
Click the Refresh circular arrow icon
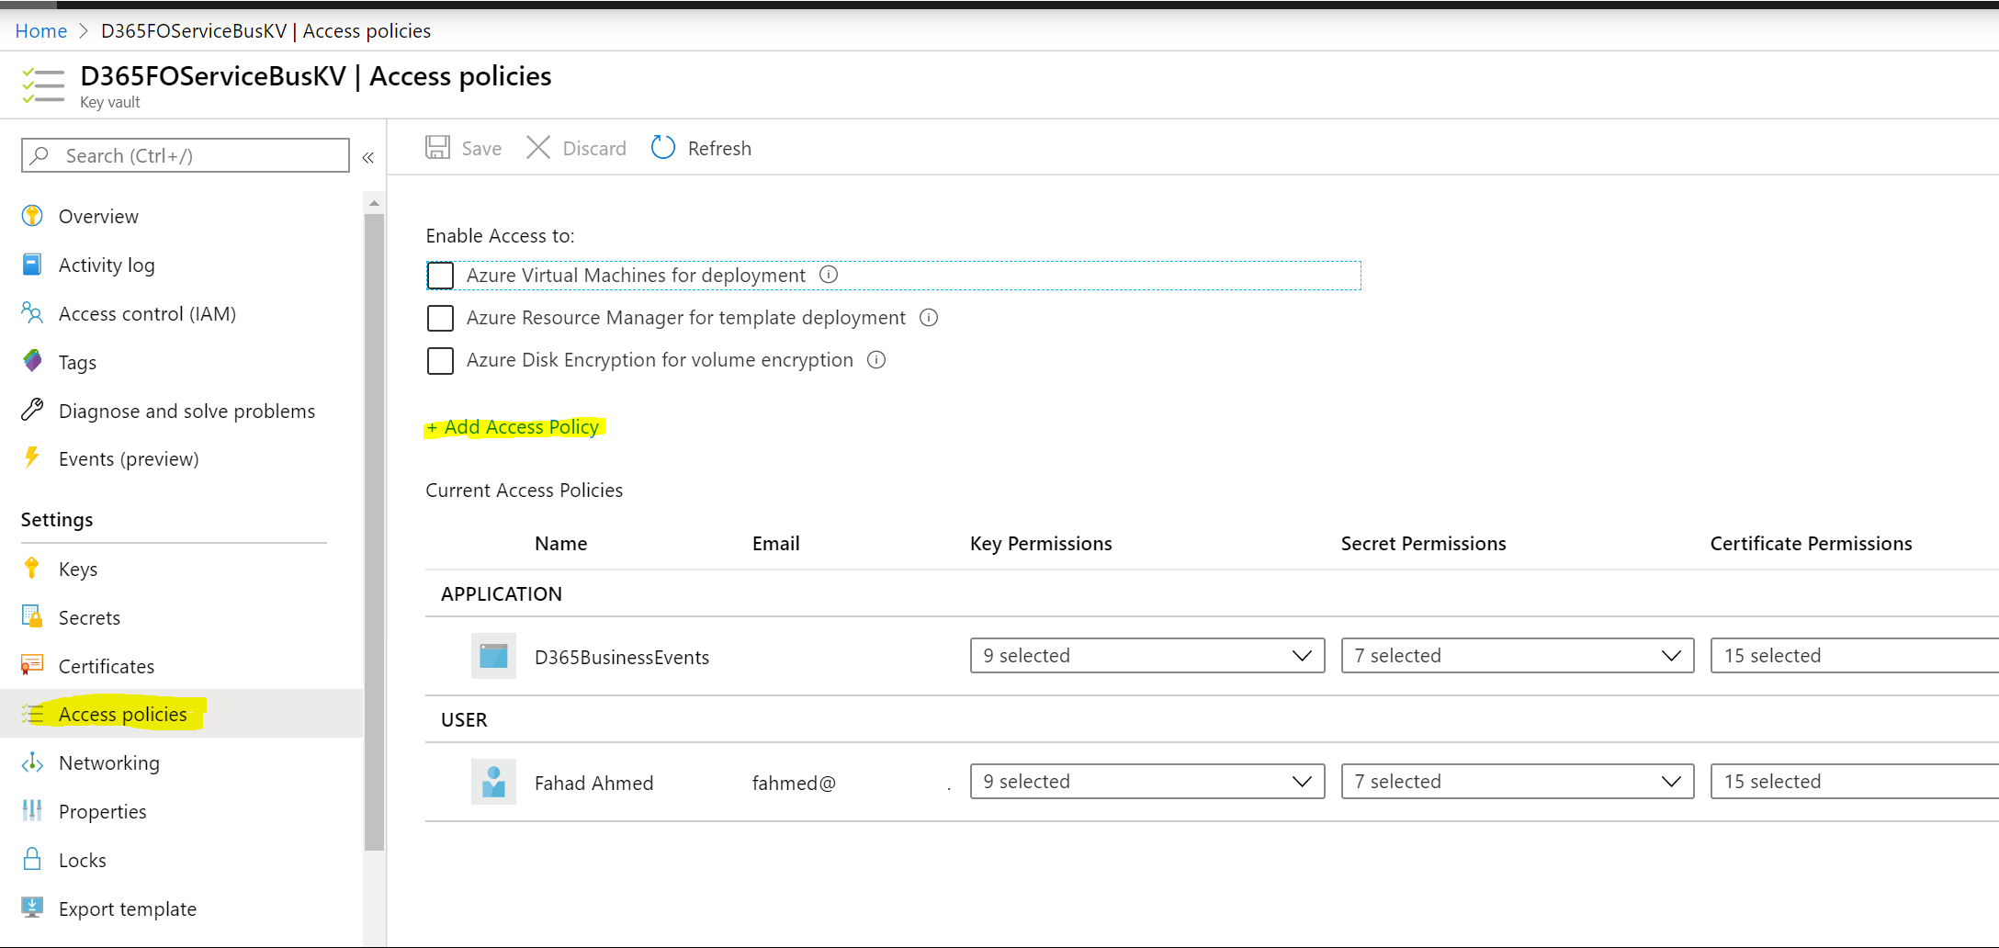pos(663,148)
